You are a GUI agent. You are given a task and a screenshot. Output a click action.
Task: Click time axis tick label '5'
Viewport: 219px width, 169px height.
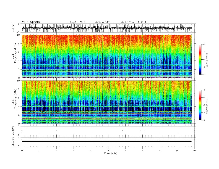pos(108,150)
